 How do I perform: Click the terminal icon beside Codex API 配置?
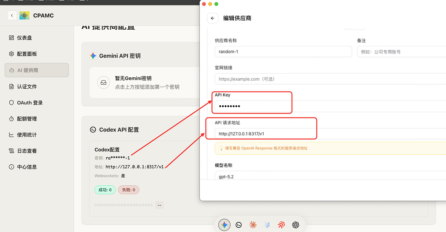coord(93,130)
